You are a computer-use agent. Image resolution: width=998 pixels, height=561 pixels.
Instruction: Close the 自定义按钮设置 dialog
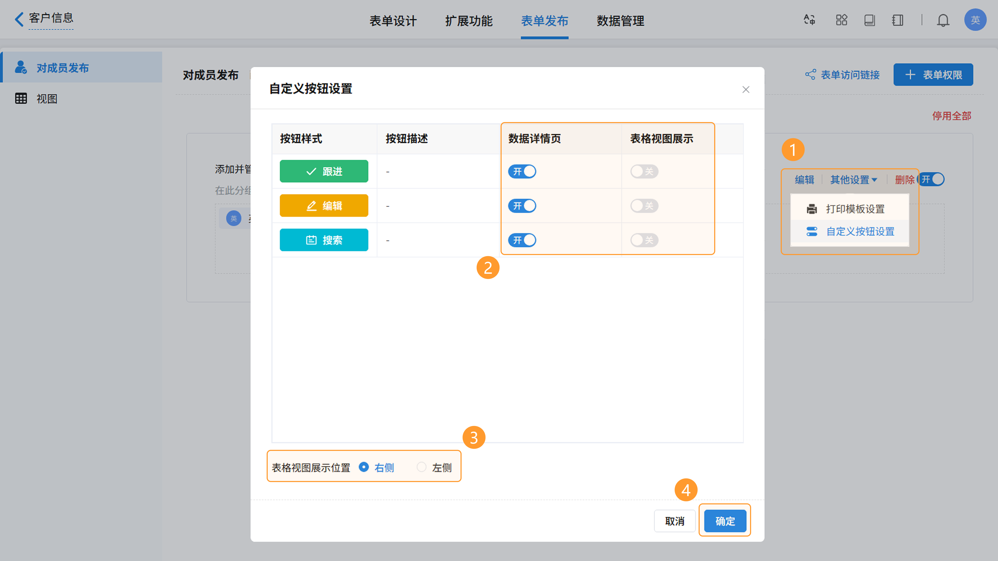[746, 89]
